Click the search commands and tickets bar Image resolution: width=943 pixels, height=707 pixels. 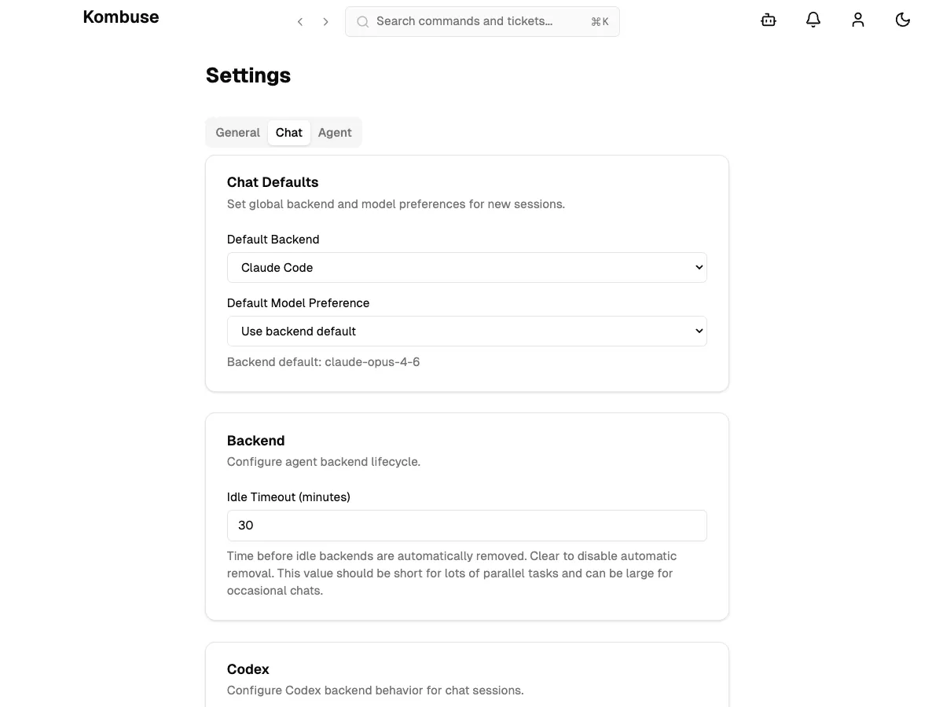point(482,21)
